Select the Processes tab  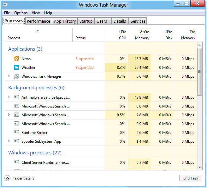pos(14,21)
